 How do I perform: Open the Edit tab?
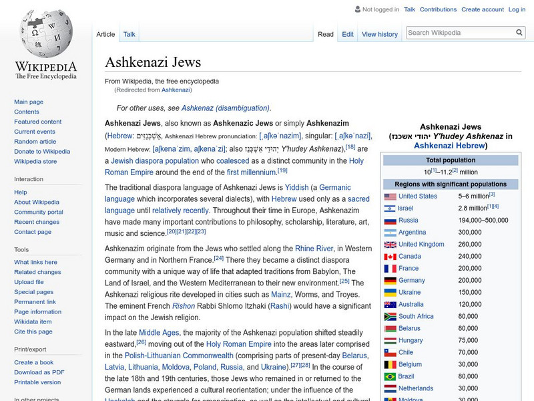click(x=348, y=34)
